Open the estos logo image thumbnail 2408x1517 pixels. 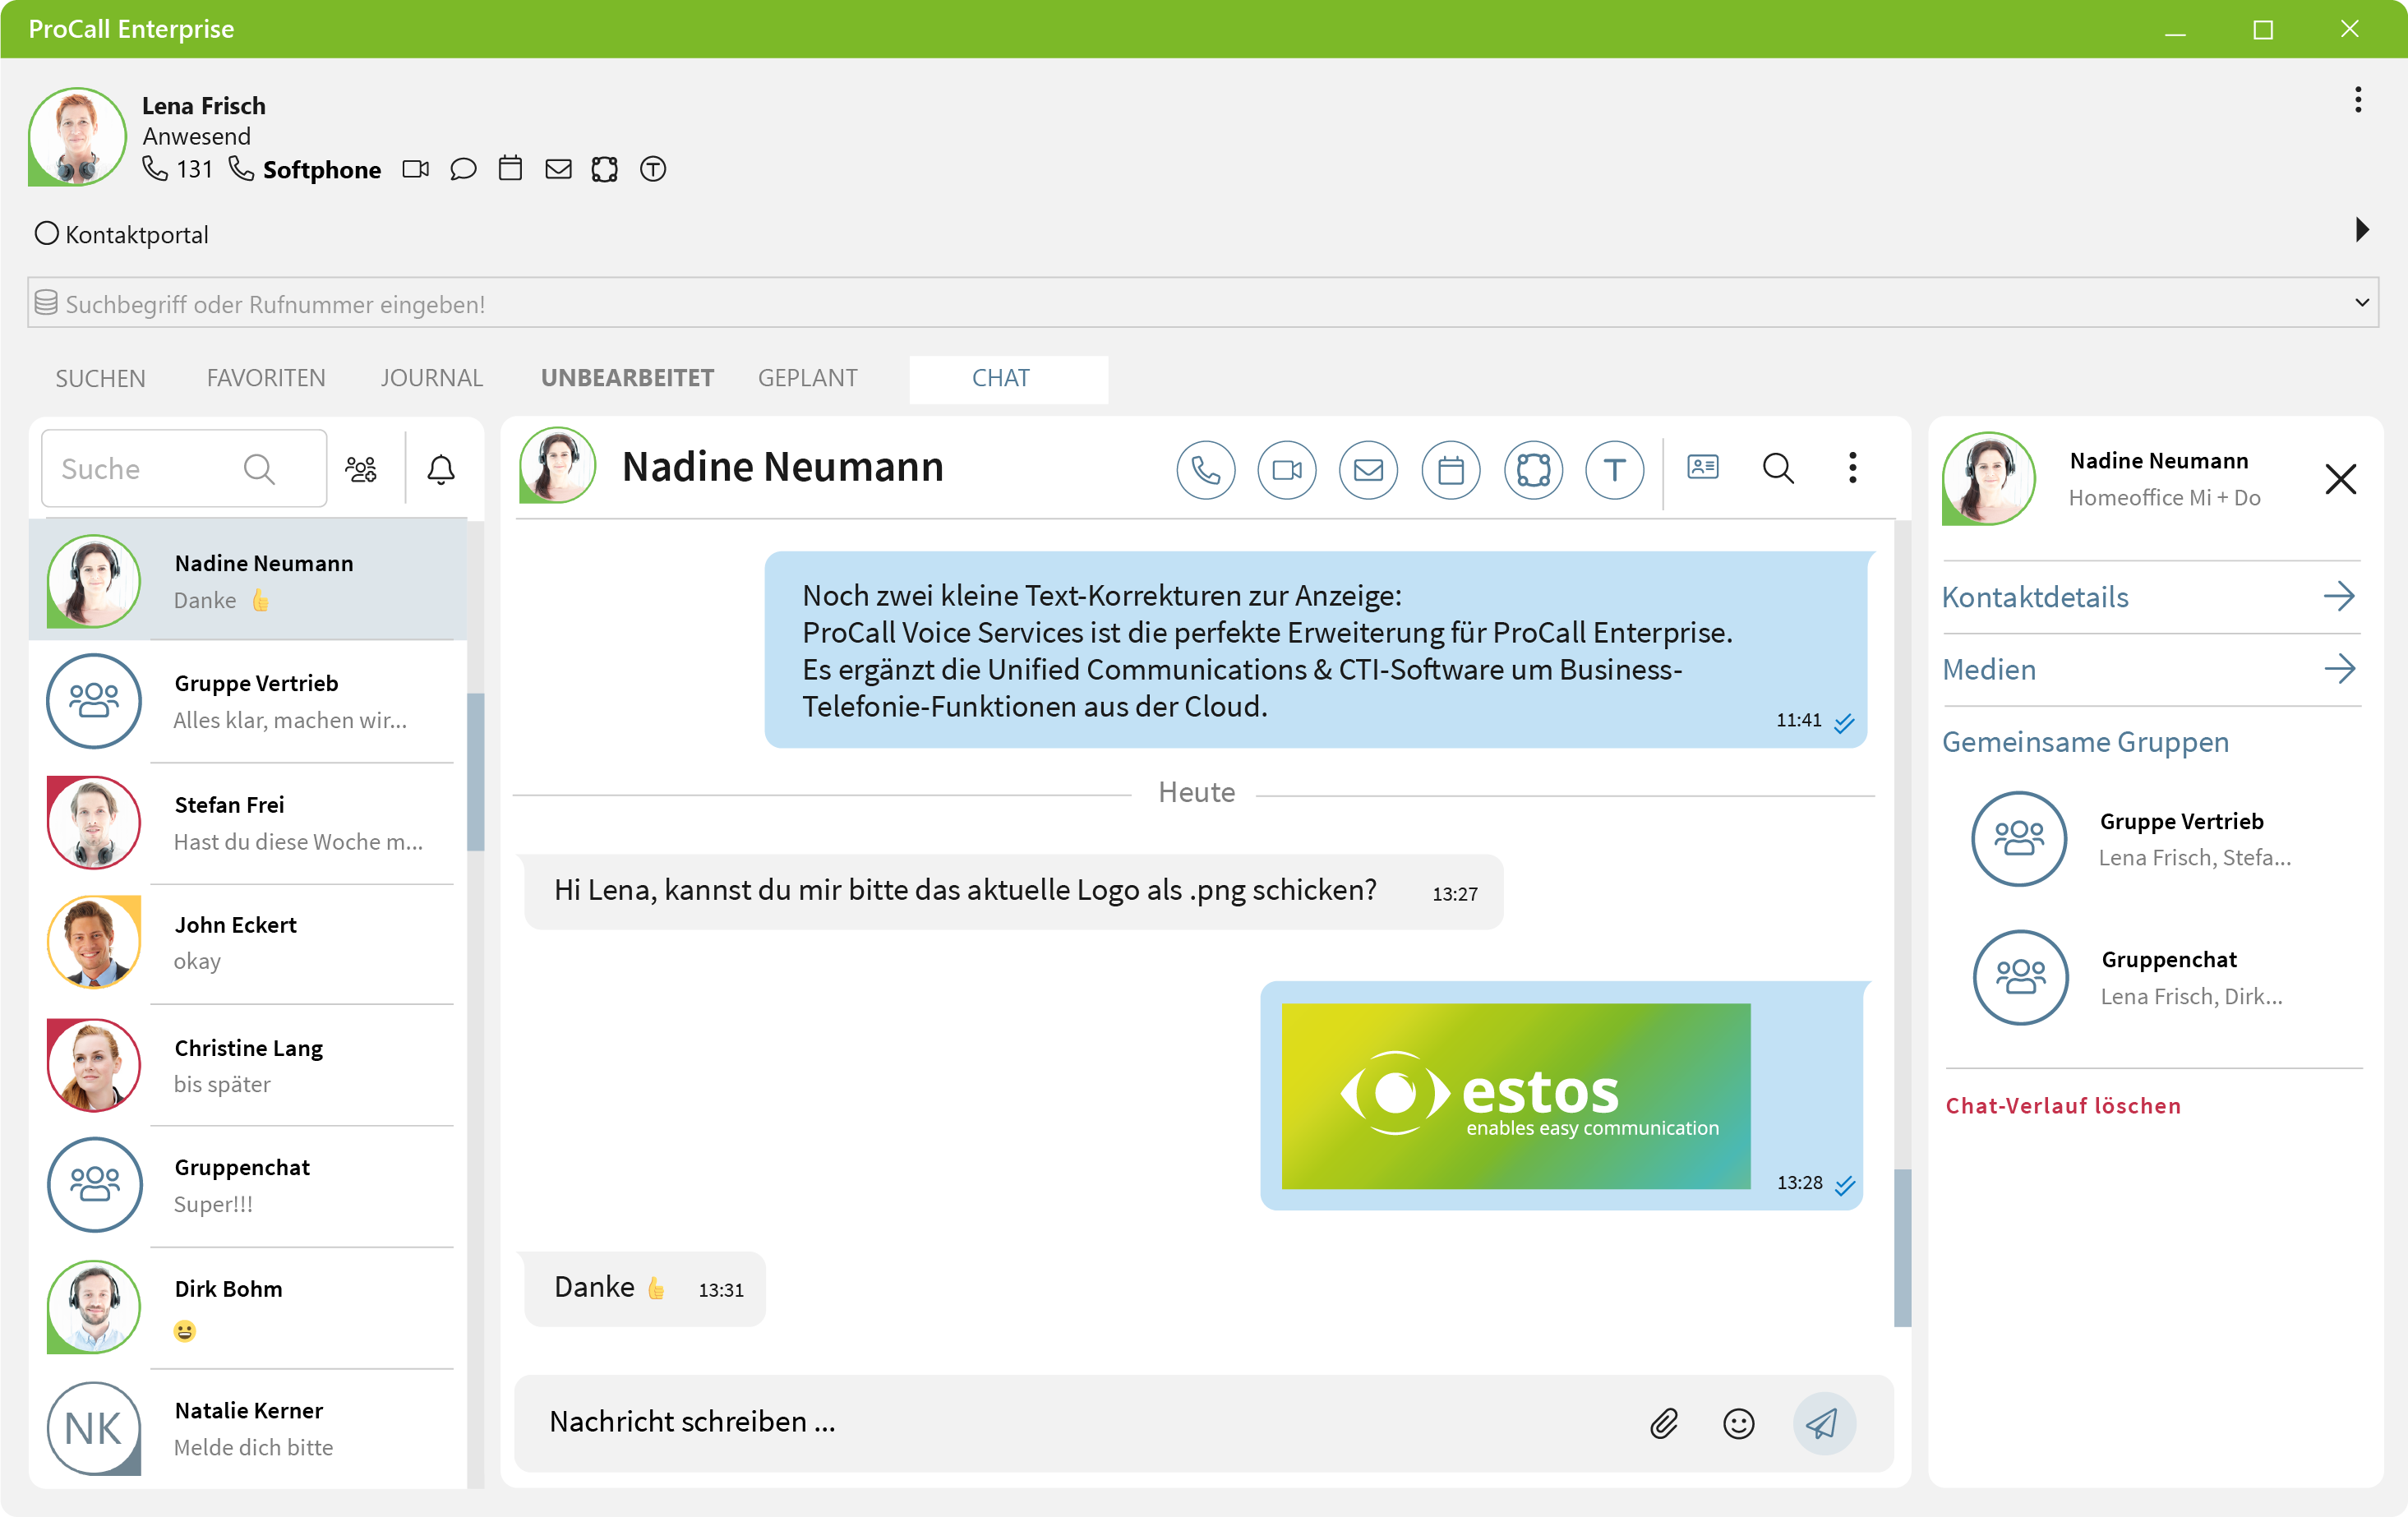[1515, 1096]
